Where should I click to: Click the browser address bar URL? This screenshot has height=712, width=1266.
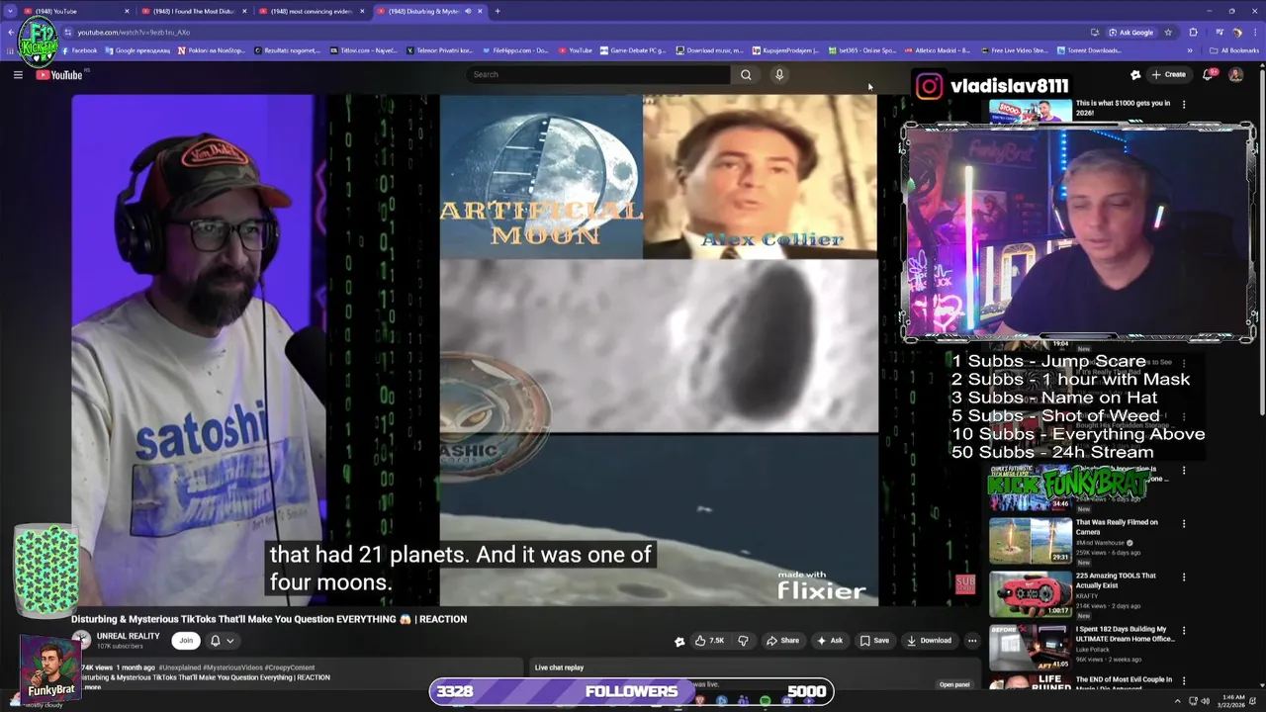coord(134,32)
